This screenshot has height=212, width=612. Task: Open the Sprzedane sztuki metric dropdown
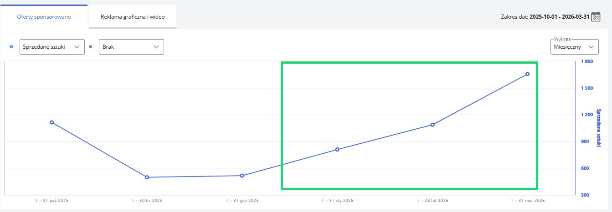tap(52, 47)
